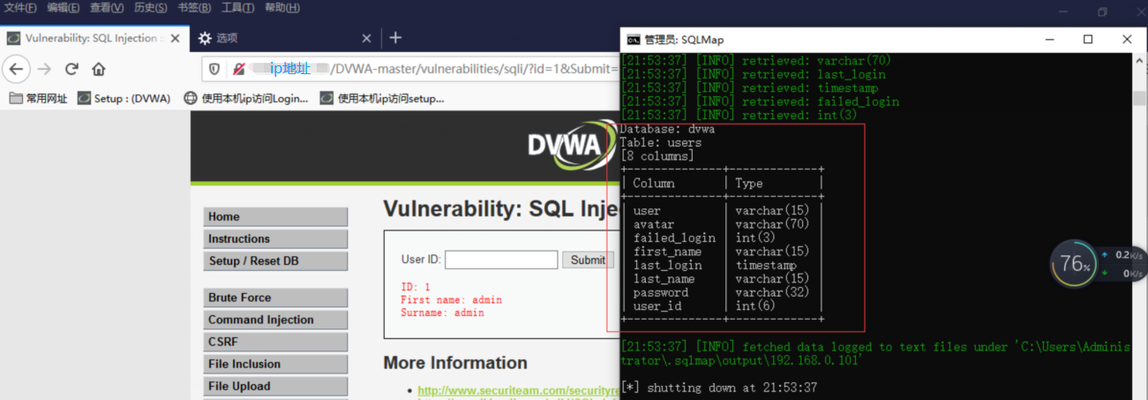Screen dimensions: 1148x400
Task: Go to browser home page
Action: pyautogui.click(x=99, y=69)
